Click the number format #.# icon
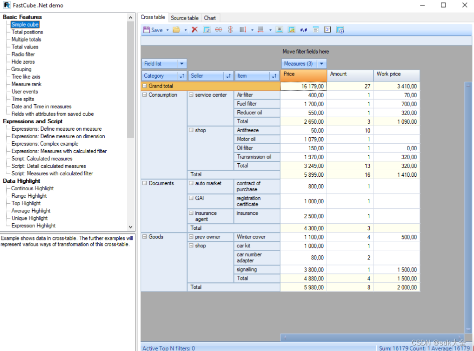This screenshot has width=474, height=351. tap(303, 30)
